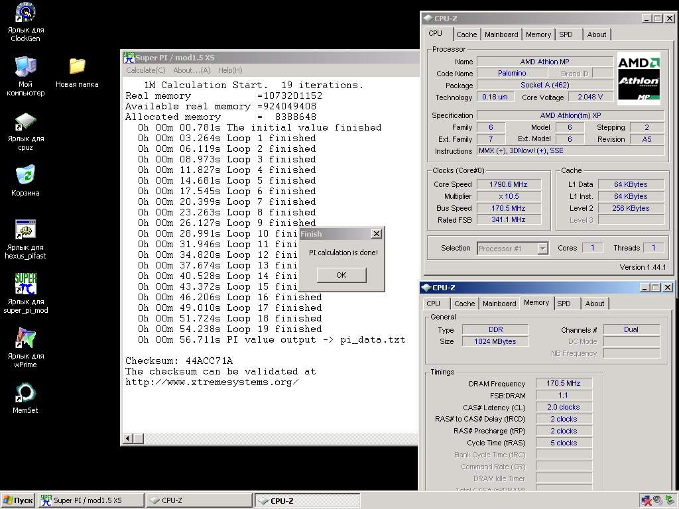Open the Пуск start menu
This screenshot has height=509, width=679.
(17, 500)
